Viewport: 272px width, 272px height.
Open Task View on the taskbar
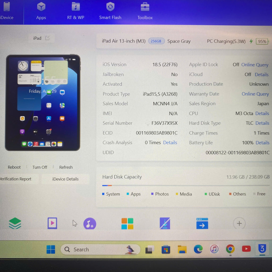point(150,250)
